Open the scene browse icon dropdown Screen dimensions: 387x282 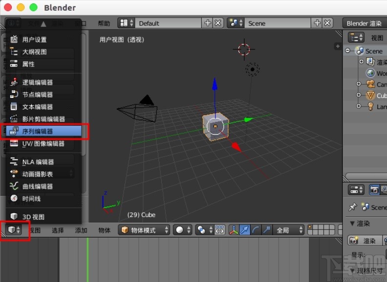pyautogui.click(x=236, y=23)
